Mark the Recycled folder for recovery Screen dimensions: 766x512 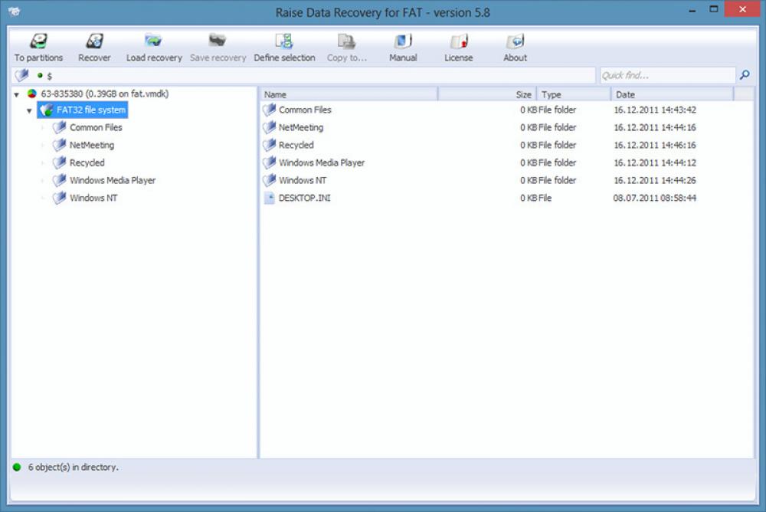click(57, 162)
